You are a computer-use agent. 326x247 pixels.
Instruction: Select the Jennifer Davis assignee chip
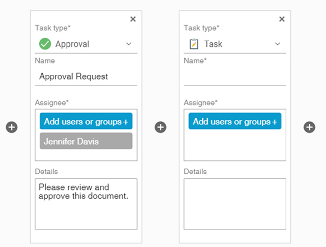(86, 141)
